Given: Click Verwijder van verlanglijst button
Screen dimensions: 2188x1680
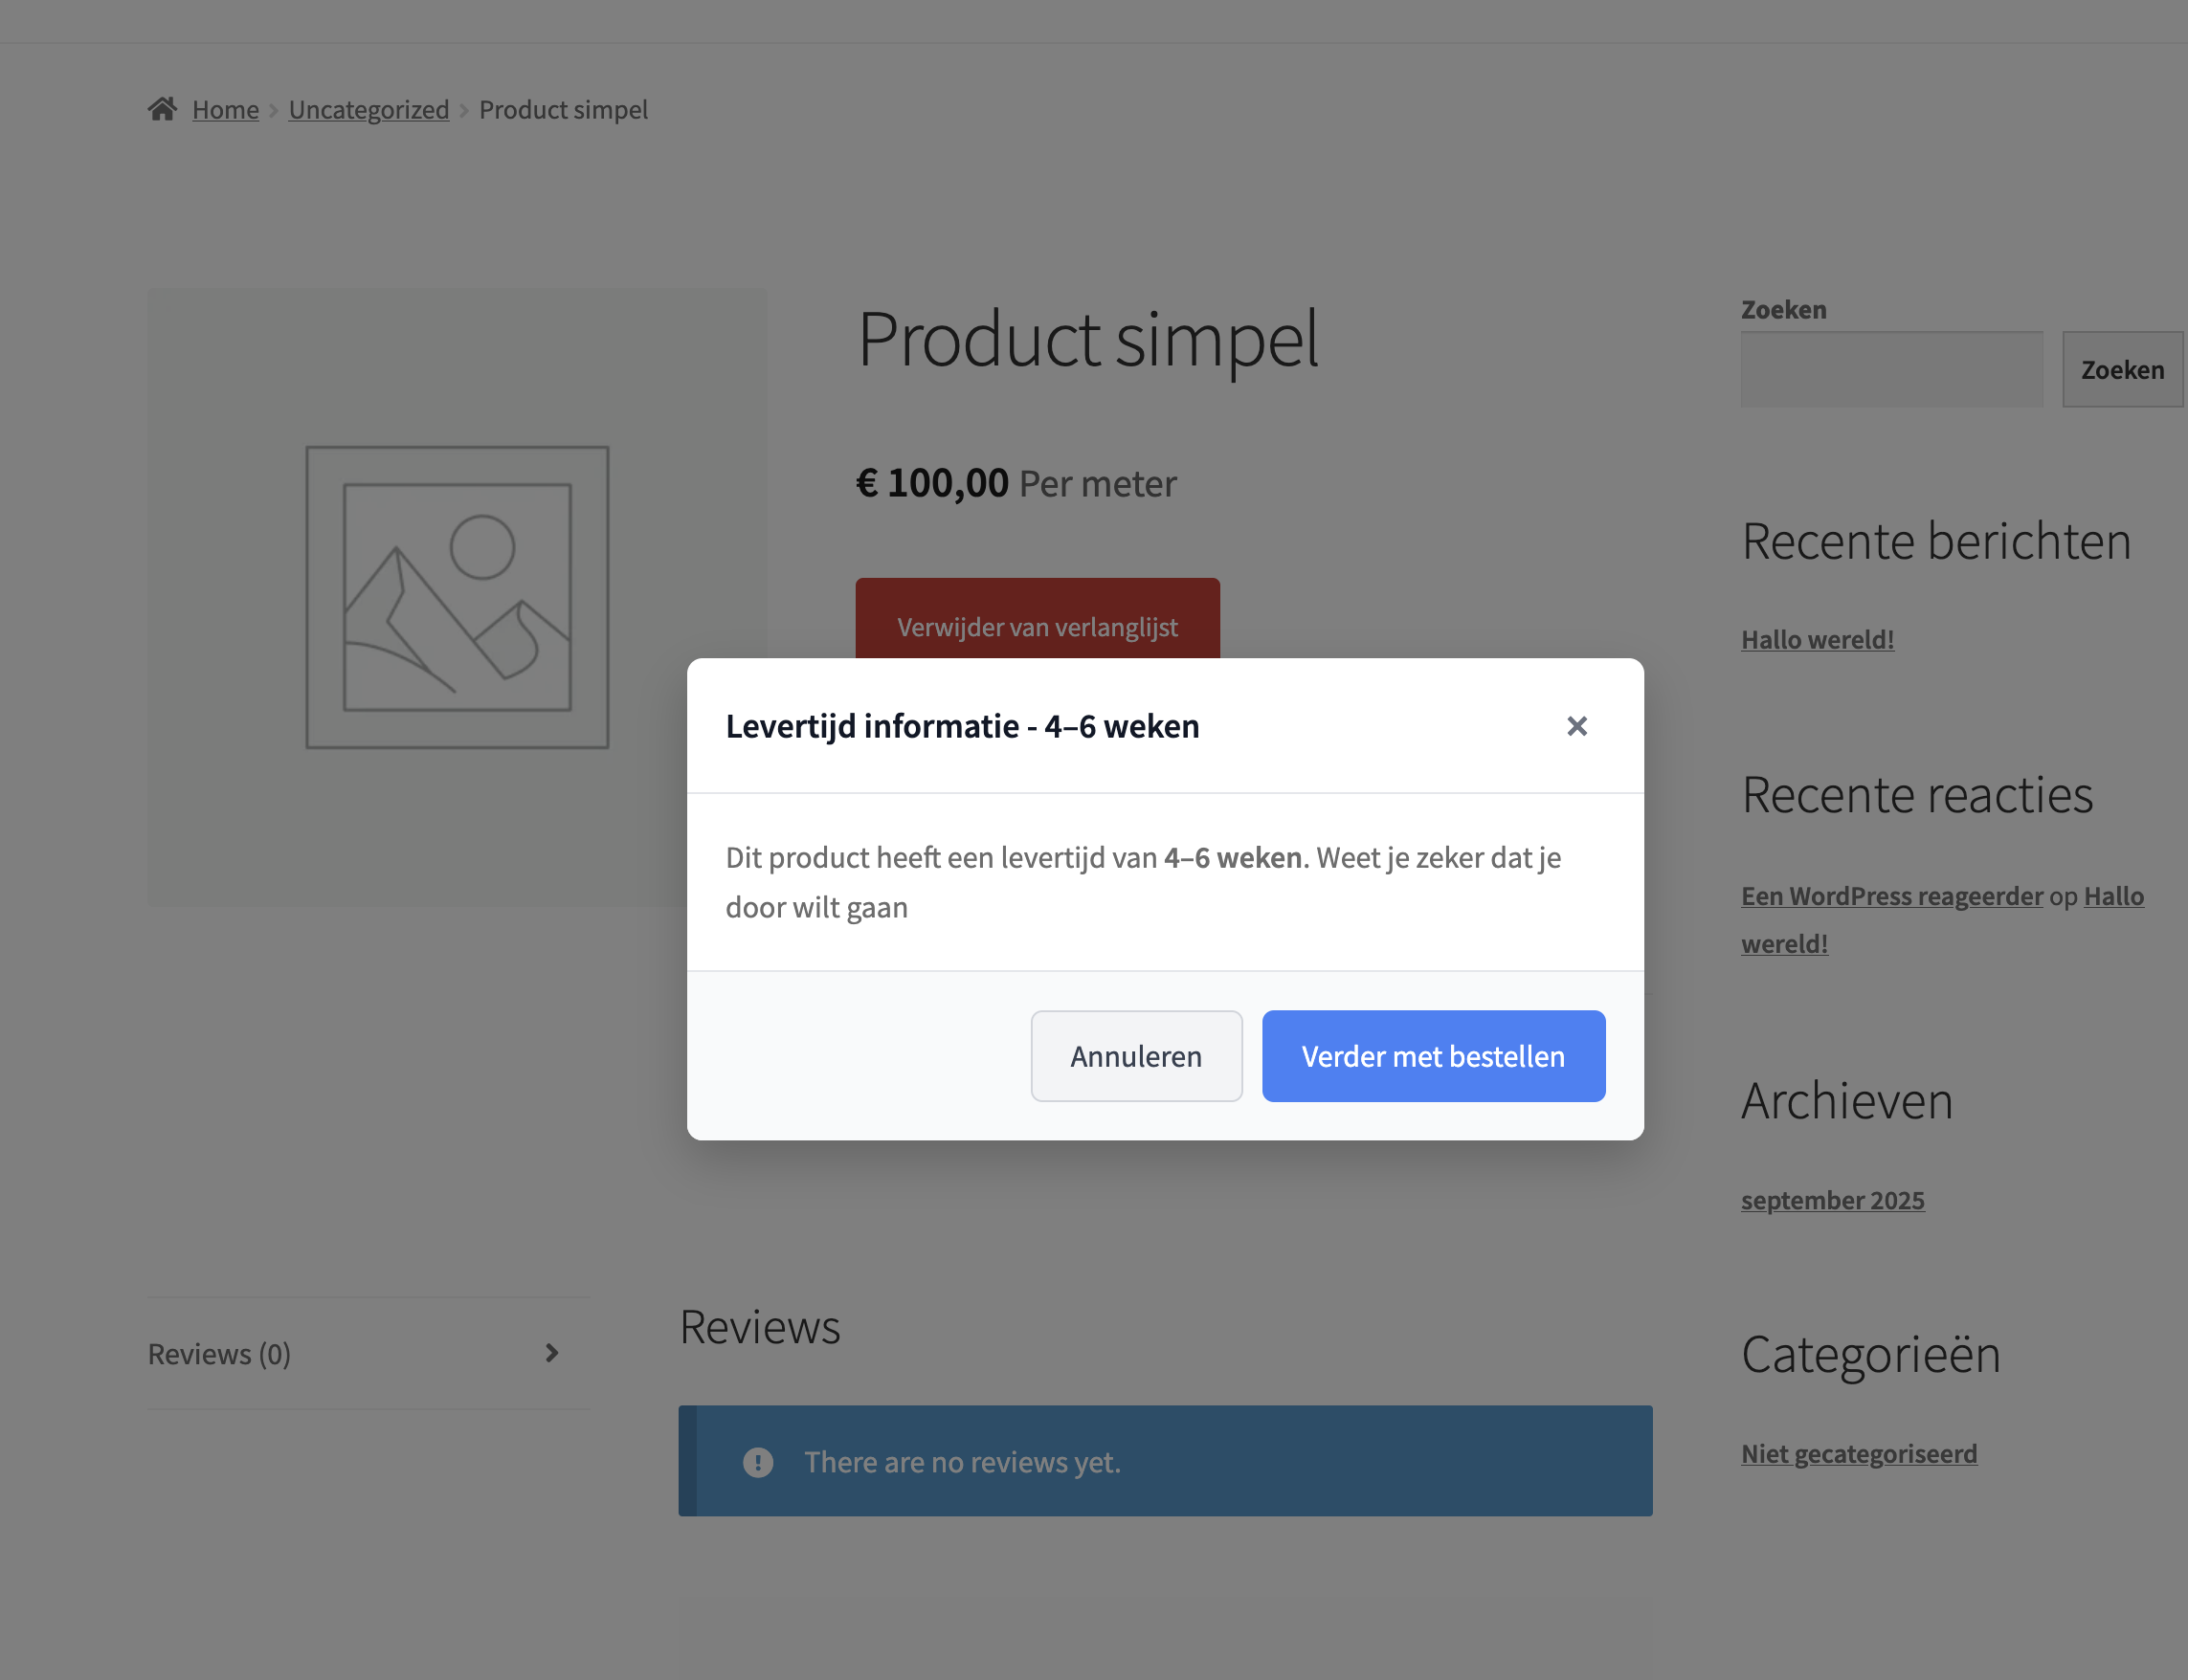Looking at the screenshot, I should [x=1037, y=623].
